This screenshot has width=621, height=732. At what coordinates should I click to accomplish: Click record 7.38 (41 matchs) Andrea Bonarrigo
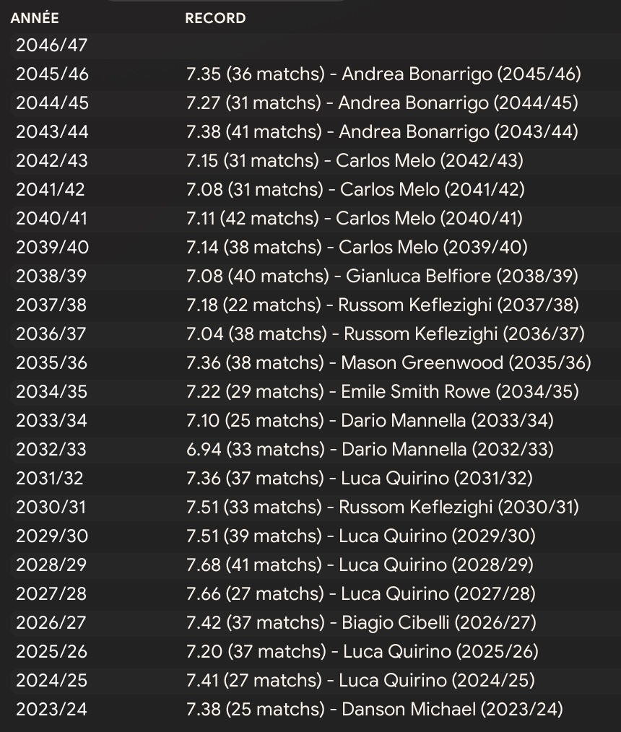(x=383, y=132)
